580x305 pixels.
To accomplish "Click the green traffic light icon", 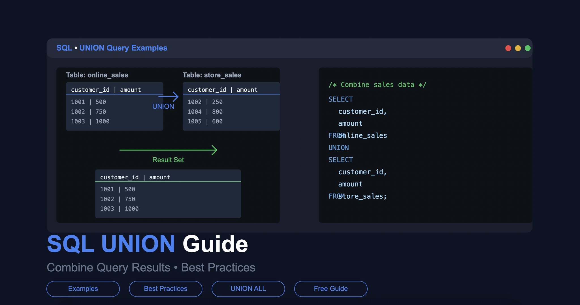I will 528,48.
